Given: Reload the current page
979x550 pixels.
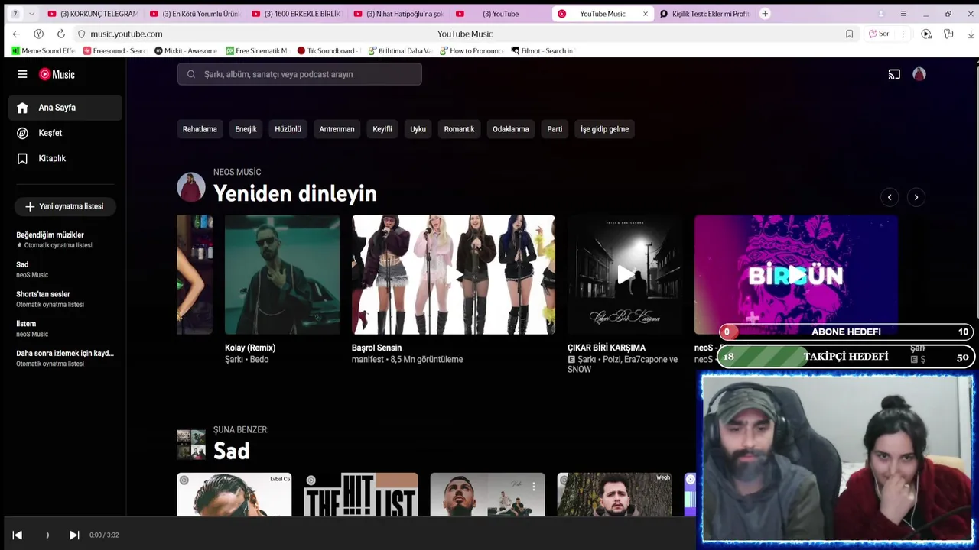Looking at the screenshot, I should click(60, 34).
